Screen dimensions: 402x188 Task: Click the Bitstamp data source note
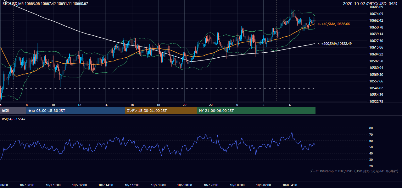[x=354, y=171]
